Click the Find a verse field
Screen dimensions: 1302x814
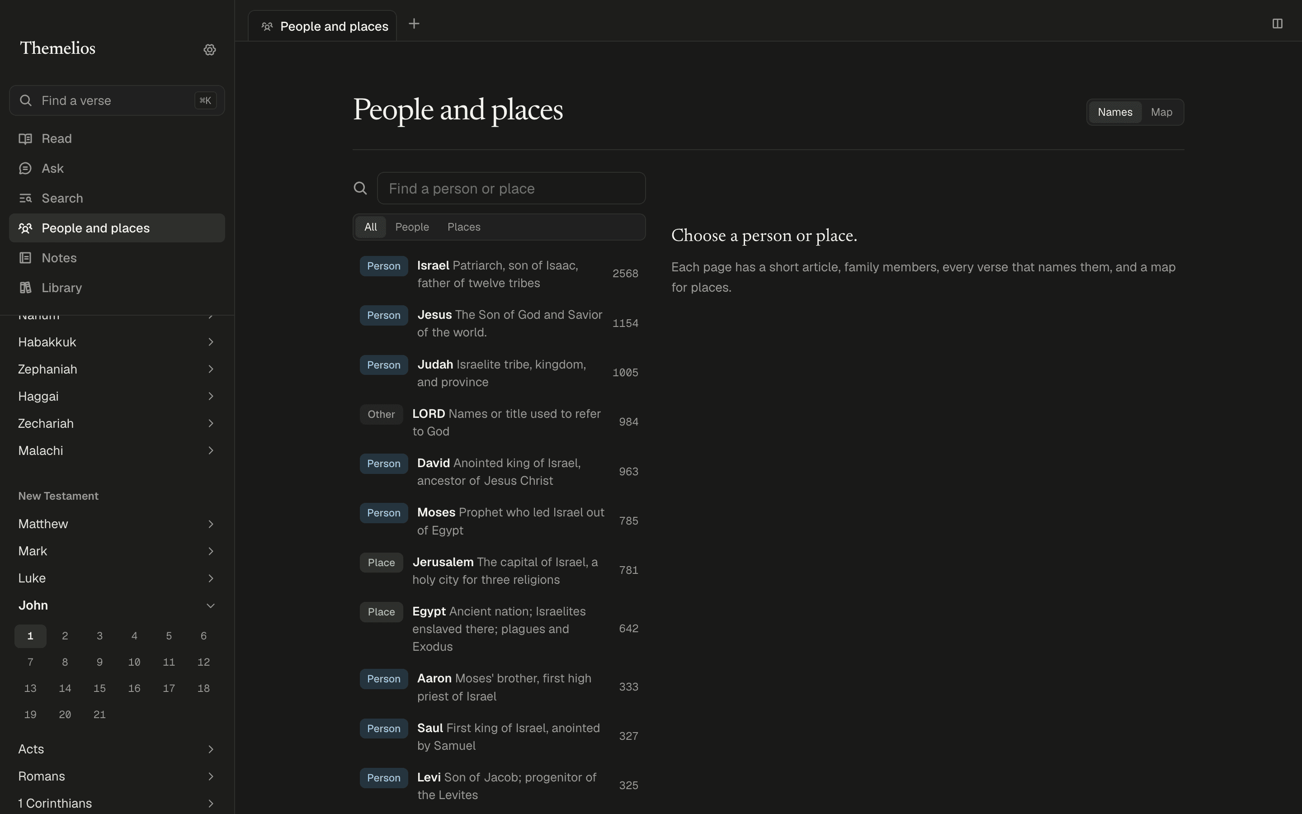pos(117,100)
